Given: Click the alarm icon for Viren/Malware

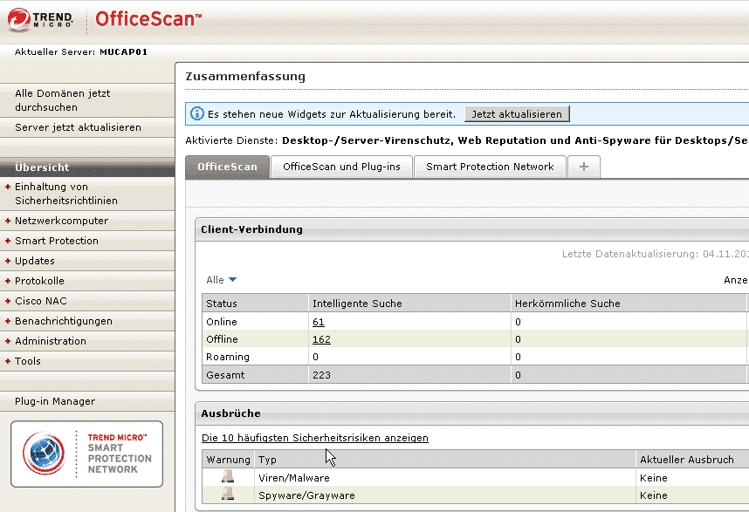Looking at the screenshot, I should 228,476.
